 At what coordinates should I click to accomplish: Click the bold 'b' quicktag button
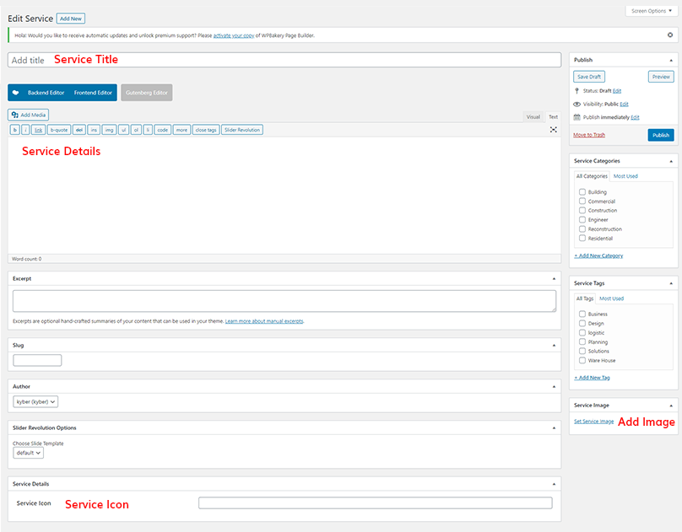coord(14,130)
